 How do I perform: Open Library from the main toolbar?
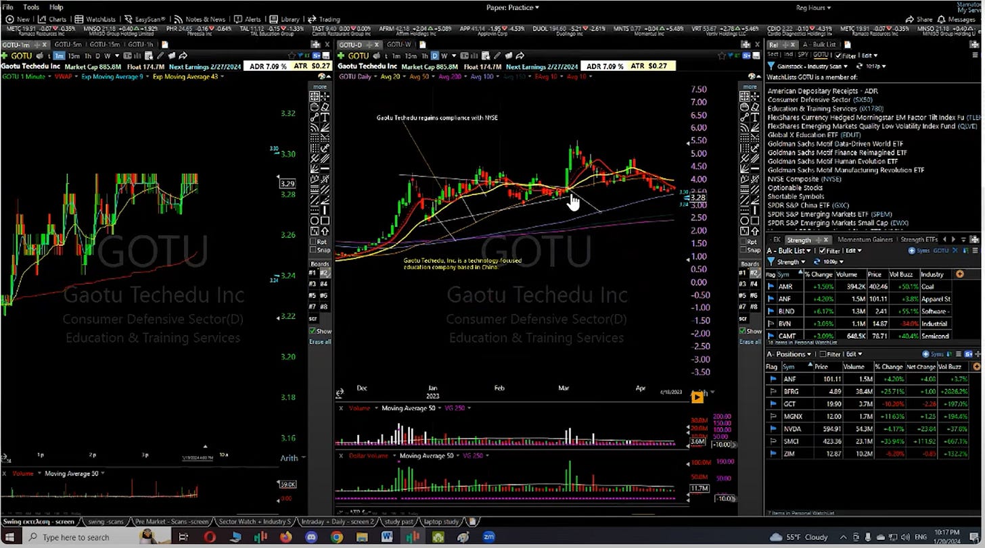tap(285, 19)
